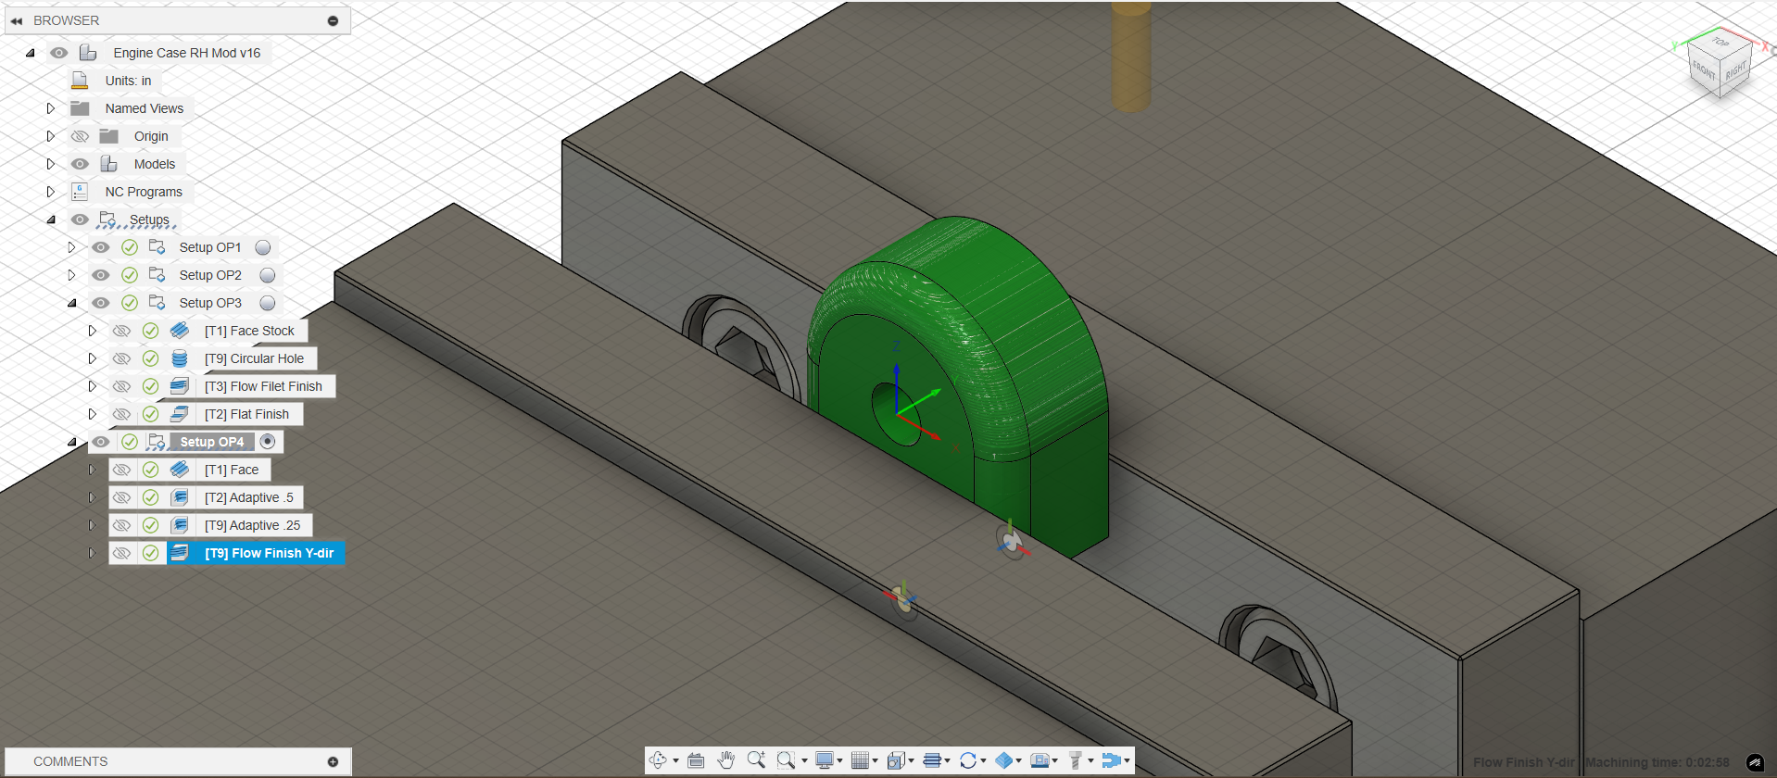The width and height of the screenshot is (1777, 778).
Task: Click the RIGHT face of the ViewCube
Action: tap(1735, 70)
